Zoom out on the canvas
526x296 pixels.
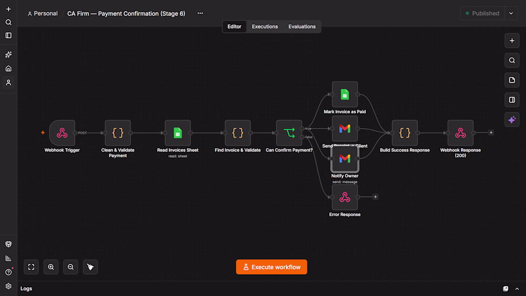coord(71,267)
